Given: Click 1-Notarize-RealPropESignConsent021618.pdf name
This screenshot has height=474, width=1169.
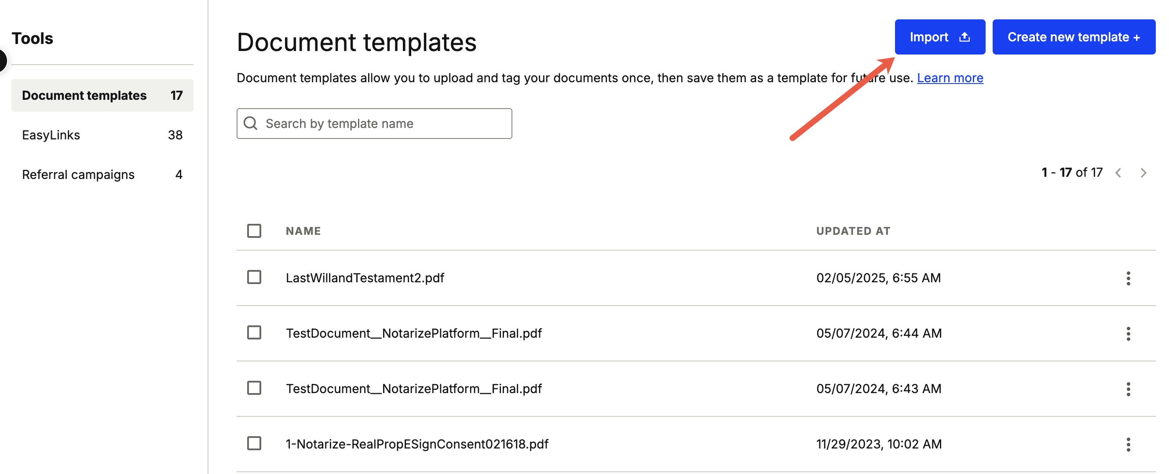Looking at the screenshot, I should point(416,444).
